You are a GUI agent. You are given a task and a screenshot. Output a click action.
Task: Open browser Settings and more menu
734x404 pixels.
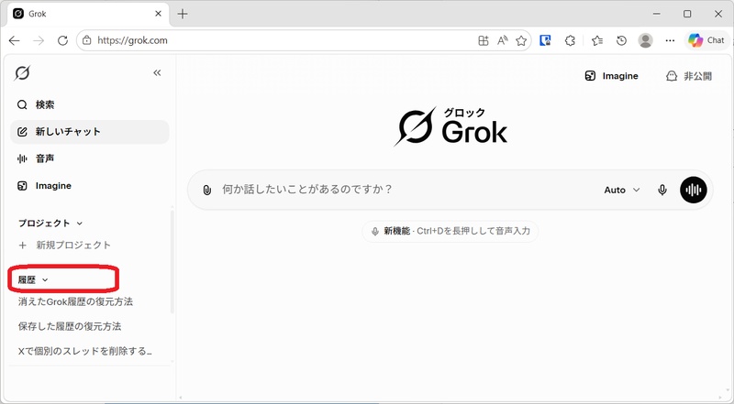(670, 40)
